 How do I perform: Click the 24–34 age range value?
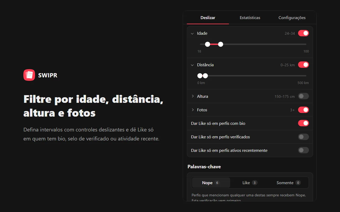(290, 33)
